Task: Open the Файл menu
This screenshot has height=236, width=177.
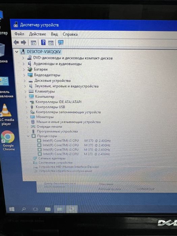Action: [19, 34]
